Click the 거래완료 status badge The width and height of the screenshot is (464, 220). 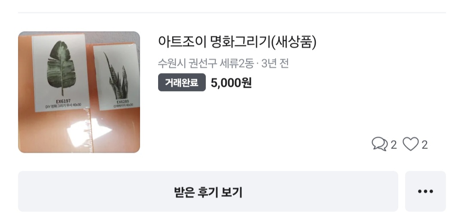pyautogui.click(x=182, y=83)
